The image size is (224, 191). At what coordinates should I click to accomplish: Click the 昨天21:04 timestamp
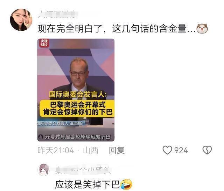tap(56, 150)
